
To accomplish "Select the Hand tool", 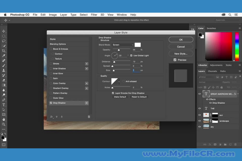I will [4, 119].
